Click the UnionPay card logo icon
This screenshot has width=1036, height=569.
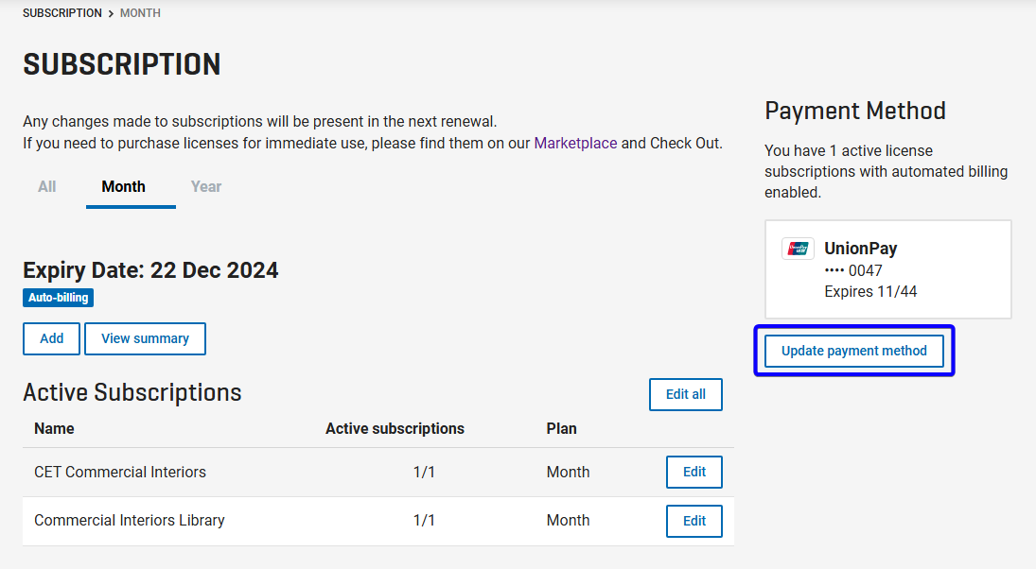pyautogui.click(x=798, y=249)
